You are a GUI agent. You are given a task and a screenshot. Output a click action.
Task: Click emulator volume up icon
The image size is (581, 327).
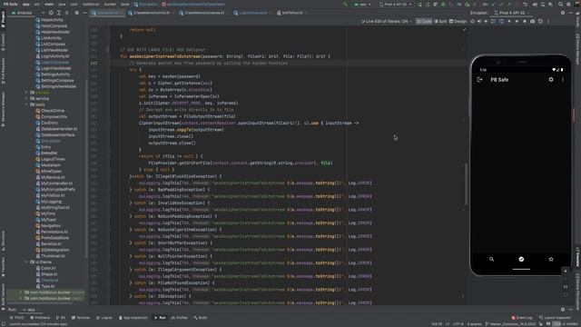point(479,22)
